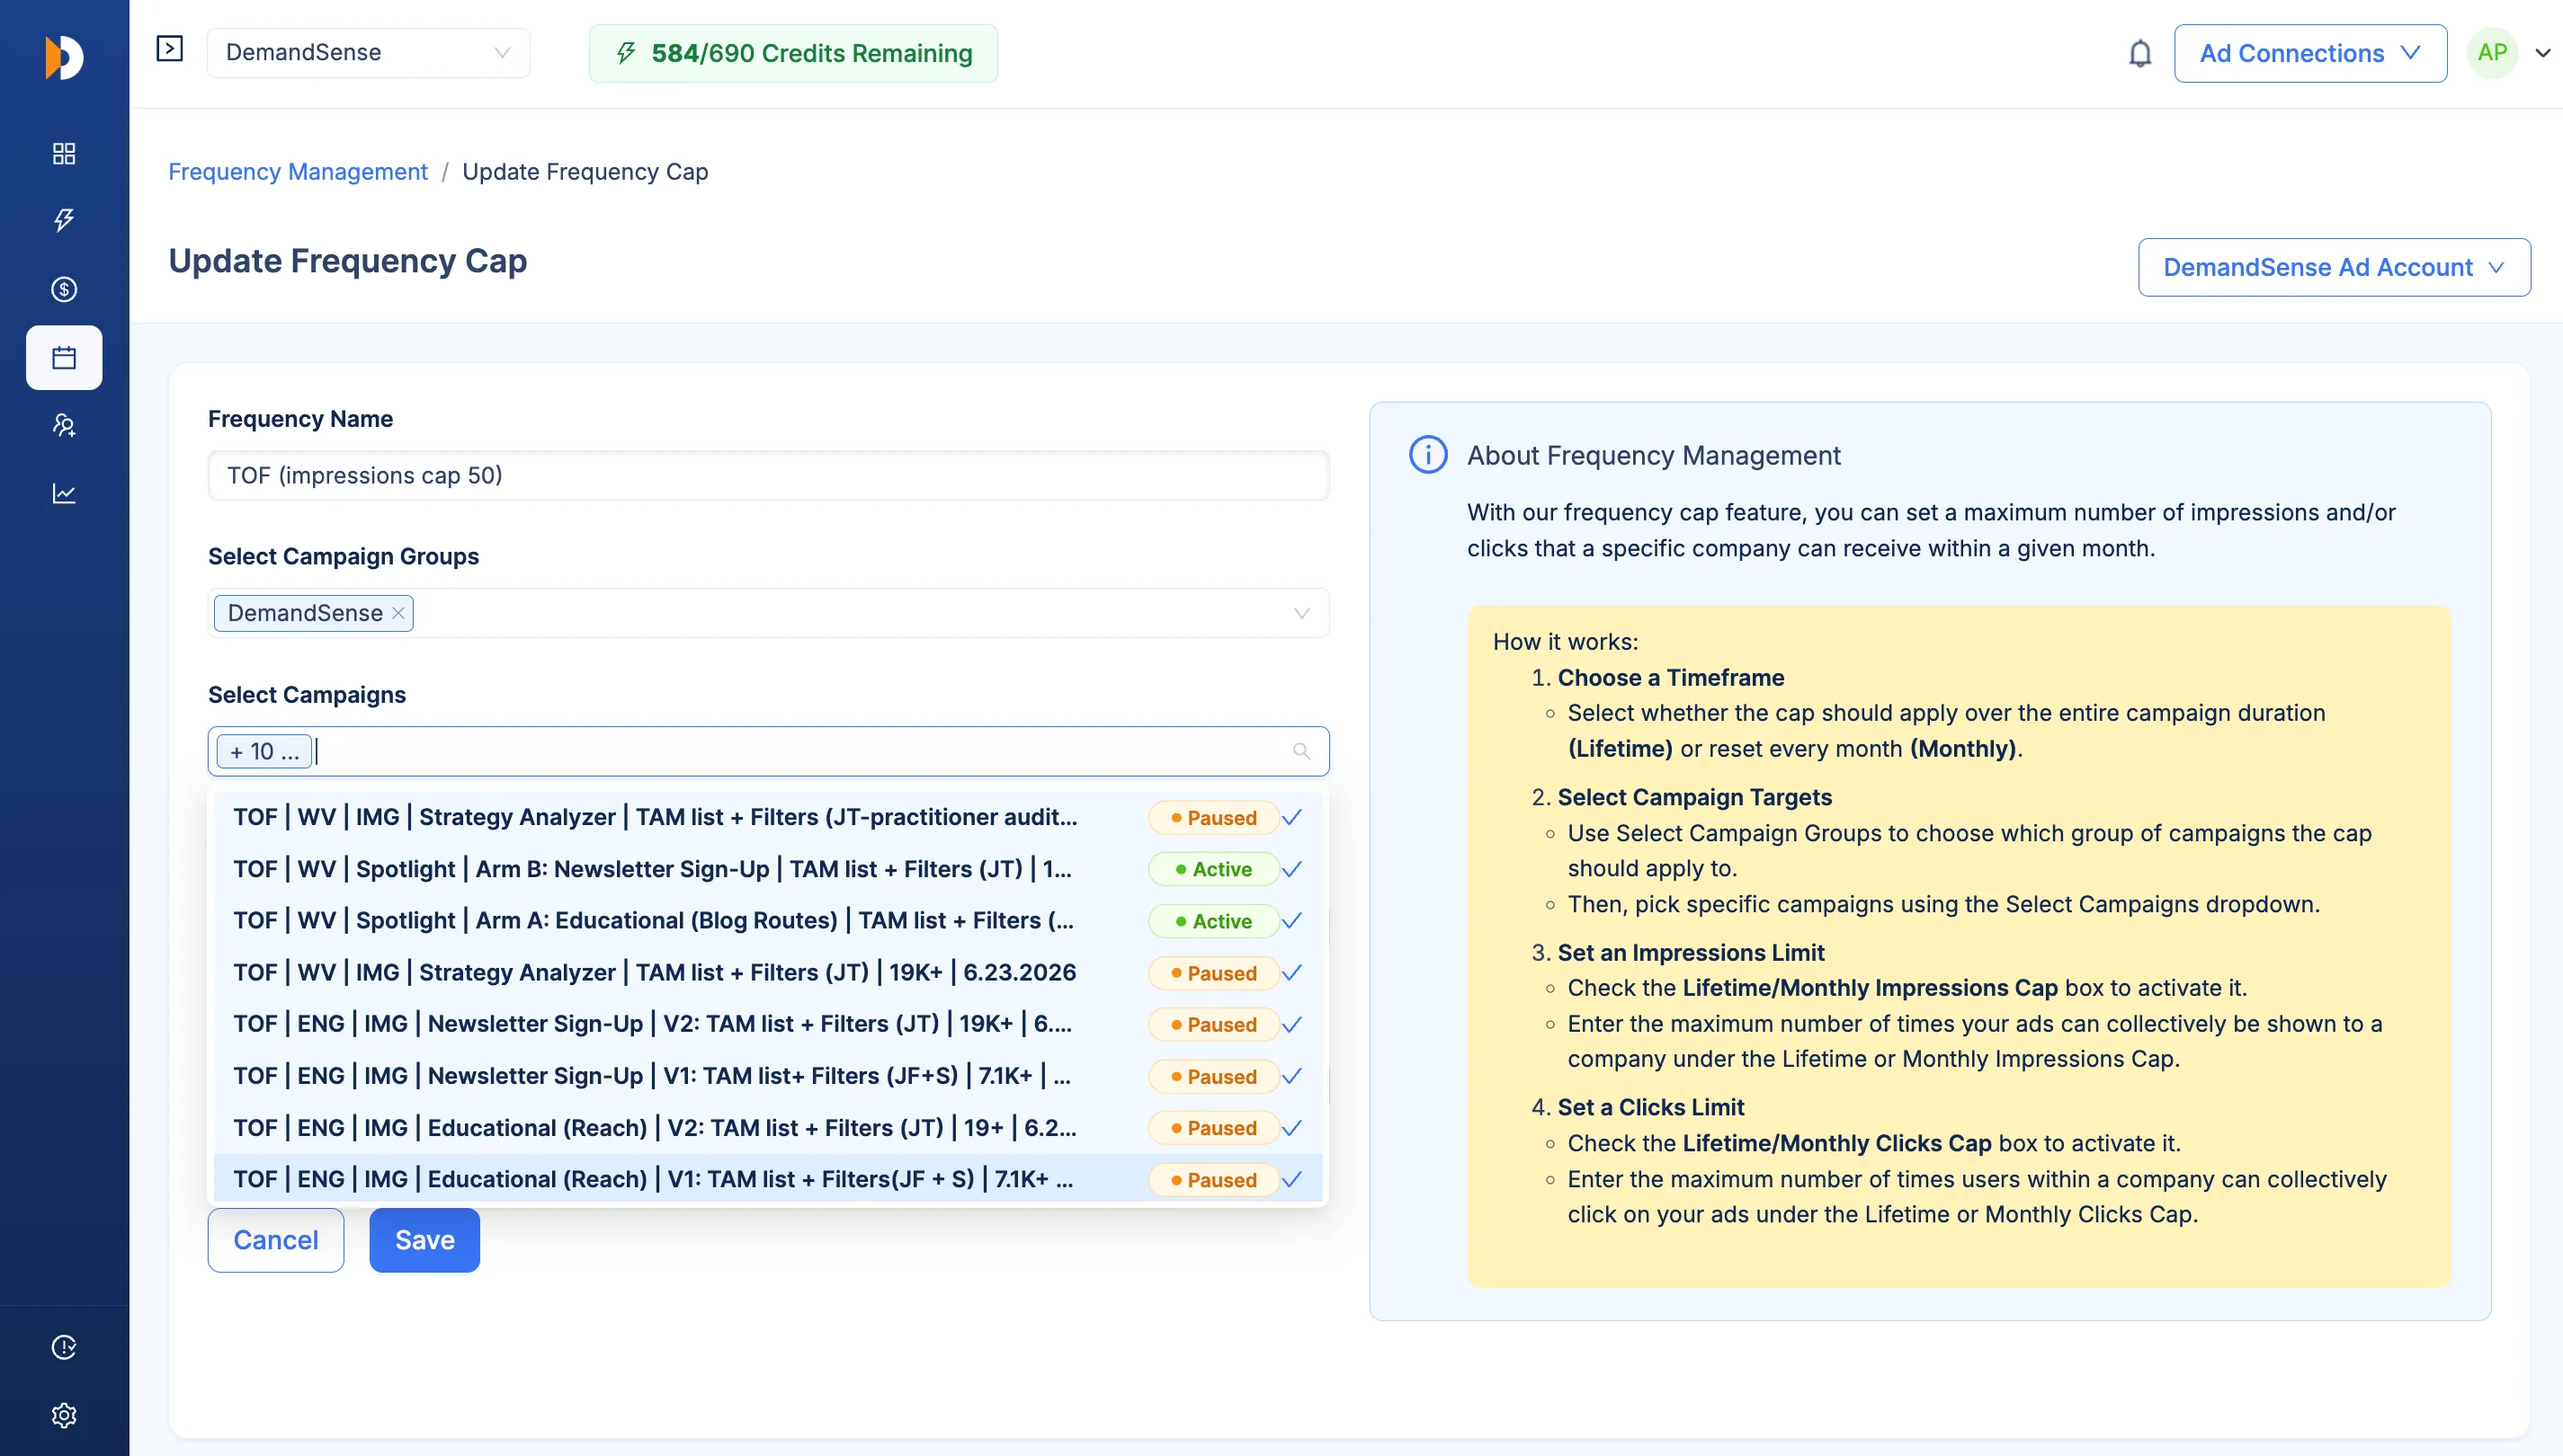
Task: Deselect Strategy Analyzer 19K+ 6.23.2026 campaign
Action: pos(768,973)
